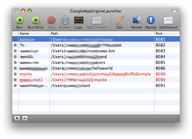This screenshot has height=139, width=192.
Task: Click the Edit pencil icon
Action: click(x=120, y=20)
